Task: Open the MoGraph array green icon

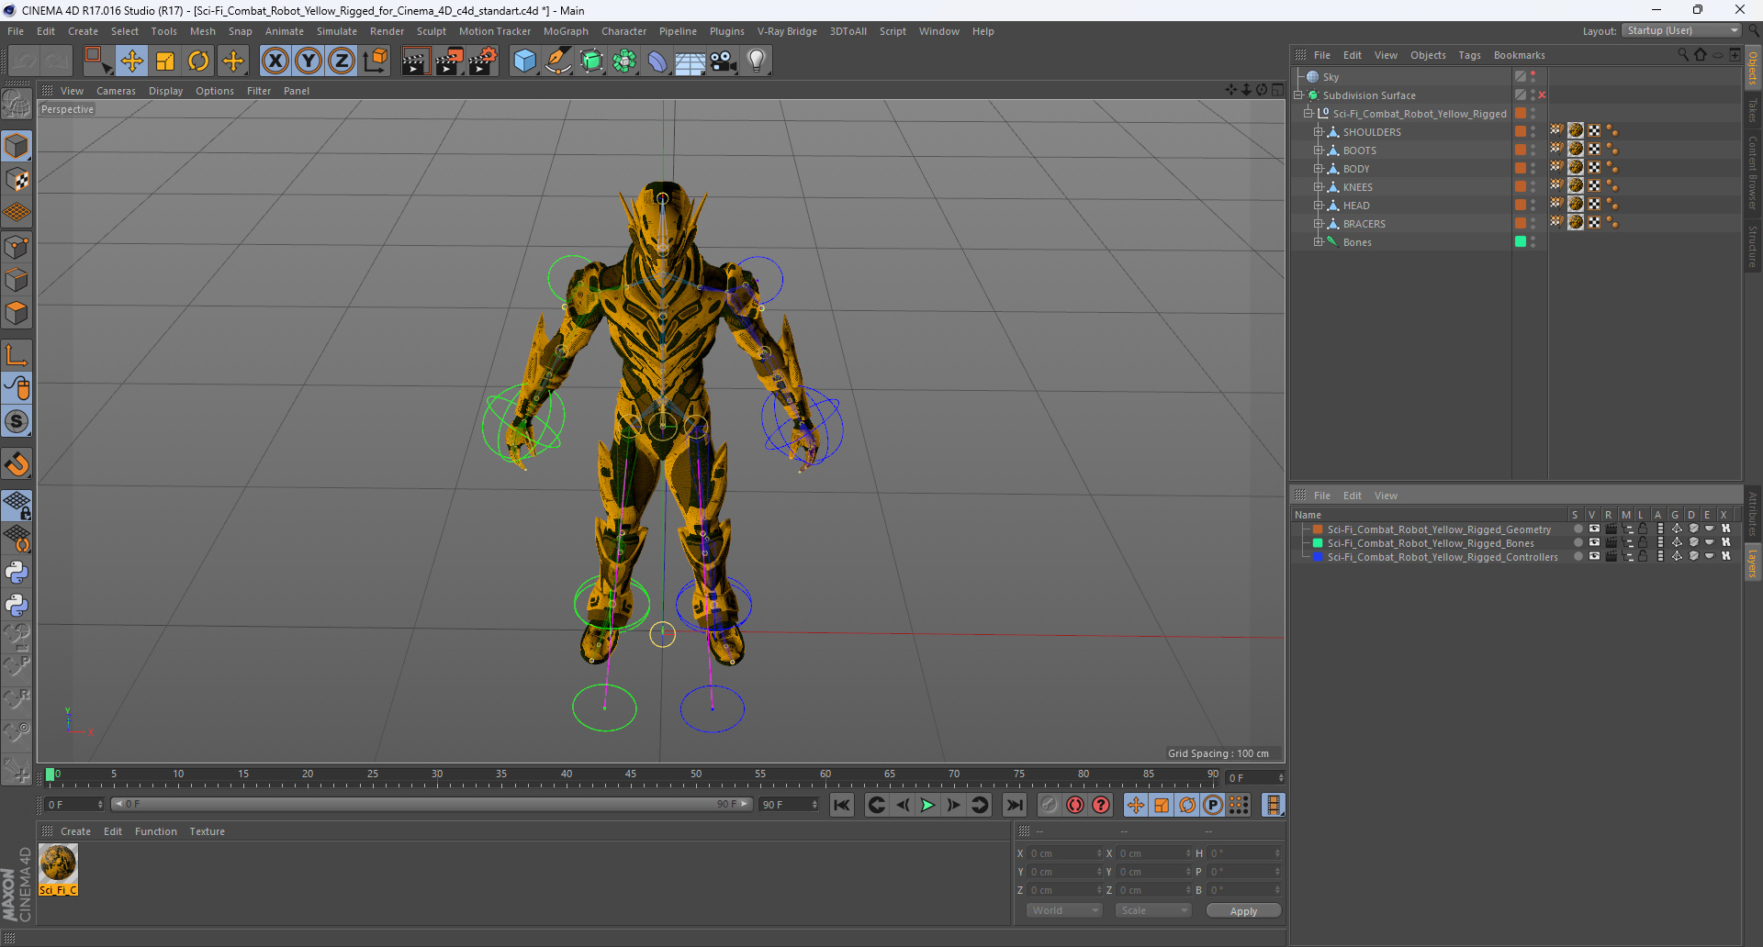Action: point(624,61)
